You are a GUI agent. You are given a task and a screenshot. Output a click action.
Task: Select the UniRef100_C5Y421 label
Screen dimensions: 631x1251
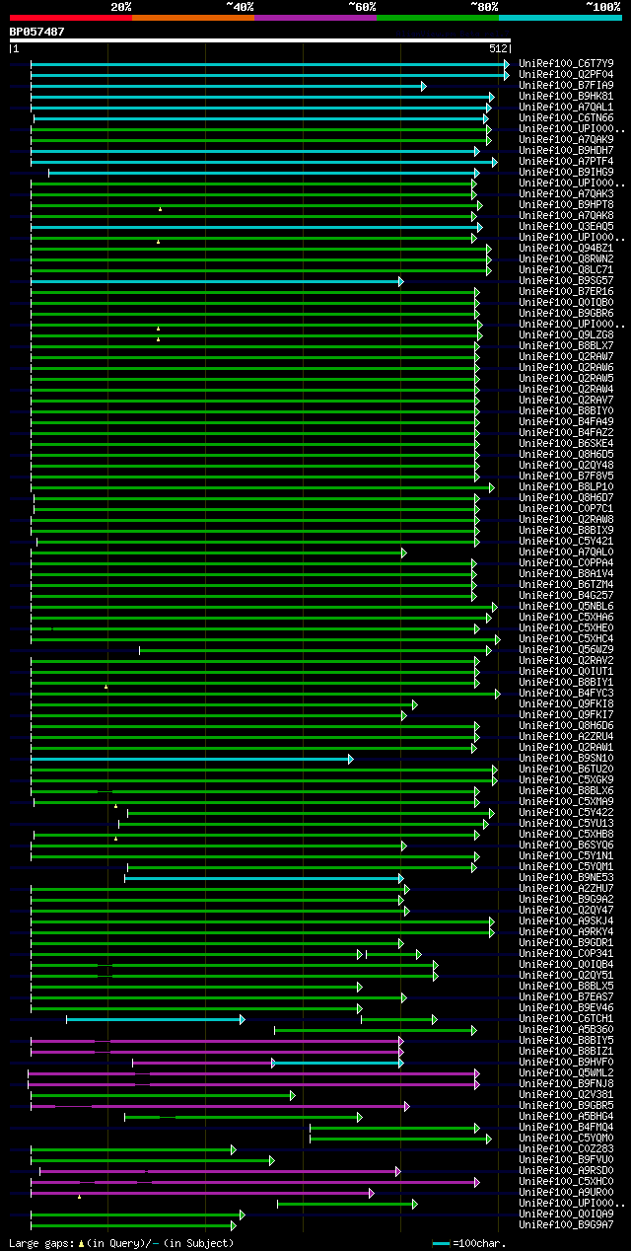click(x=568, y=541)
